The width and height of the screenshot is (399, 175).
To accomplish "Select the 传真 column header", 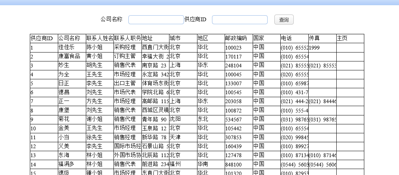I will point(322,39).
